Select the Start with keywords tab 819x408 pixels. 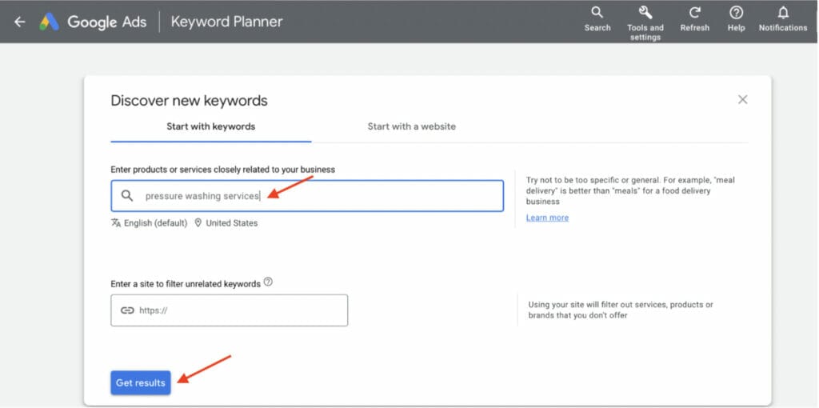pos(210,126)
